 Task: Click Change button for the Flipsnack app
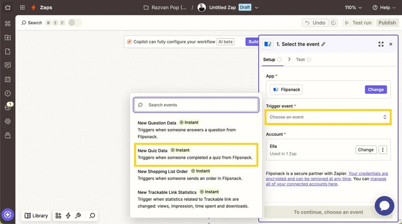coord(376,89)
